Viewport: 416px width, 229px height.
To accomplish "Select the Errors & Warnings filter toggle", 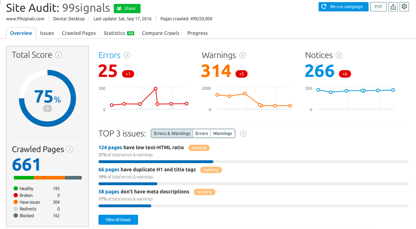I will (x=172, y=134).
